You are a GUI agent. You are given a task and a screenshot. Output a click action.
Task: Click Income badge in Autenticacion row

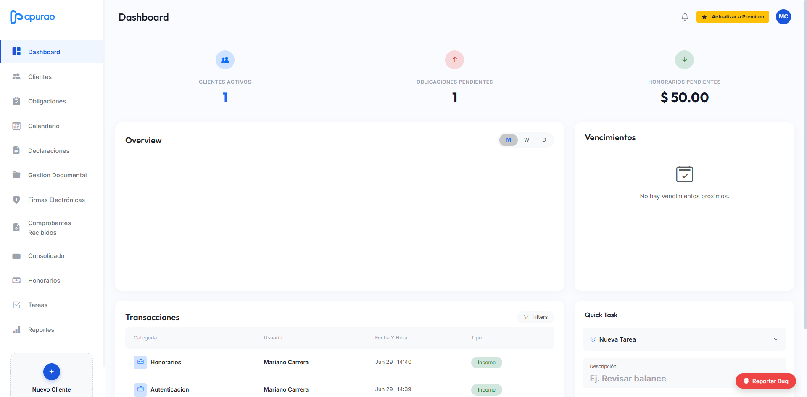[486, 390]
